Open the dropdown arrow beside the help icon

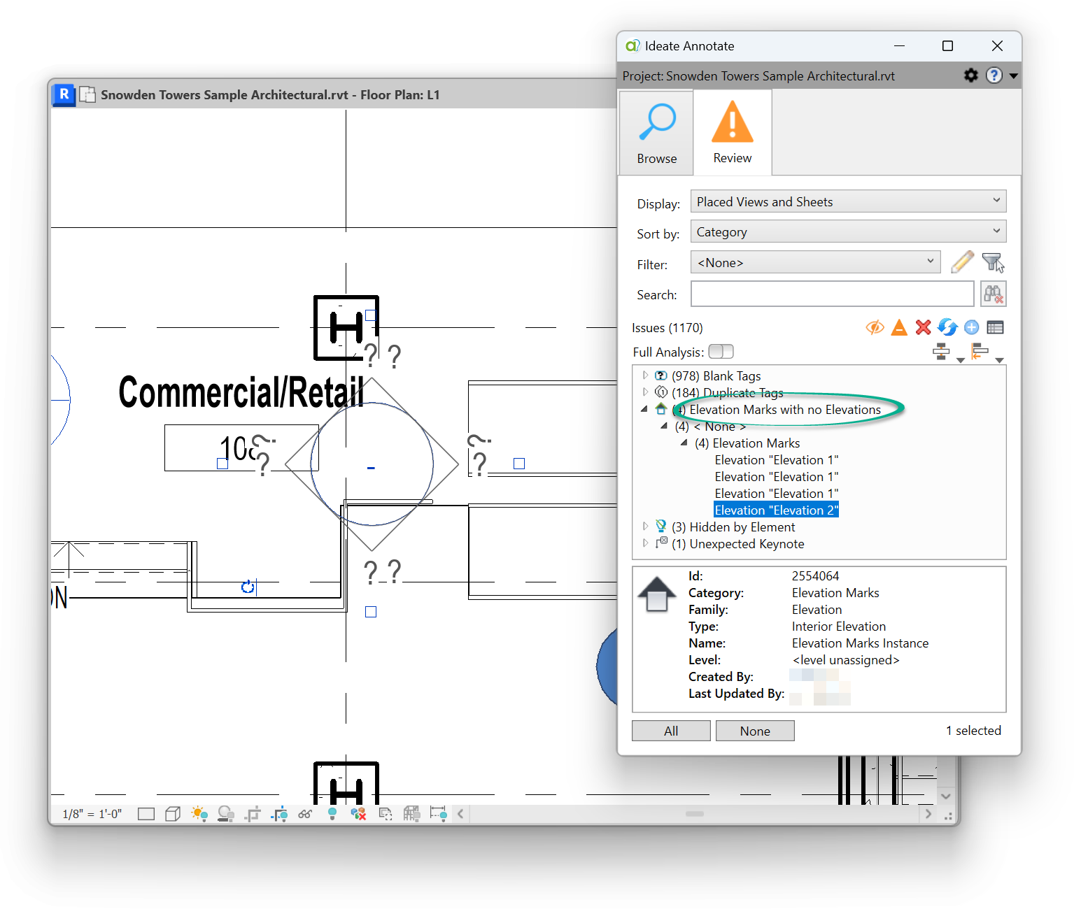[x=1013, y=76]
